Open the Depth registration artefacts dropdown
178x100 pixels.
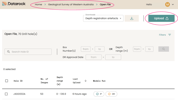pyautogui.click(x=103, y=18)
